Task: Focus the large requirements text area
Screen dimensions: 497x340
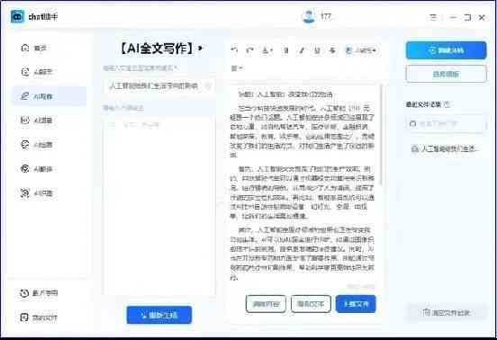Action: pyautogui.click(x=159, y=206)
